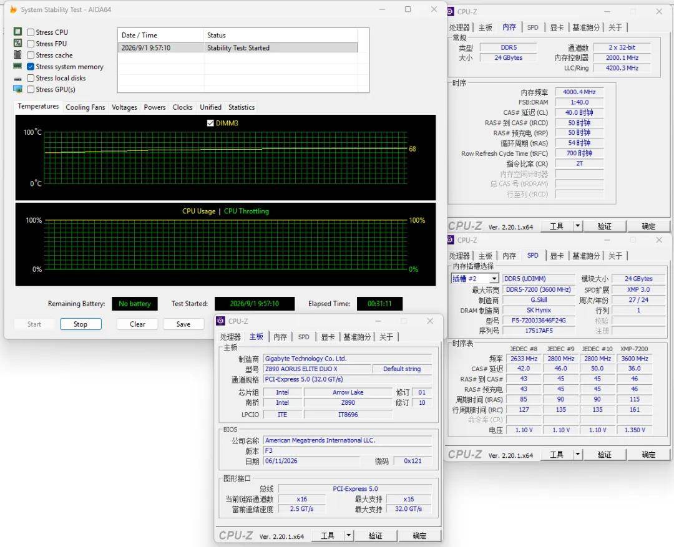The height and width of the screenshot is (547, 674).
Task: Expand tools arrow in CPU-Z motherboard window
Action: 349,535
